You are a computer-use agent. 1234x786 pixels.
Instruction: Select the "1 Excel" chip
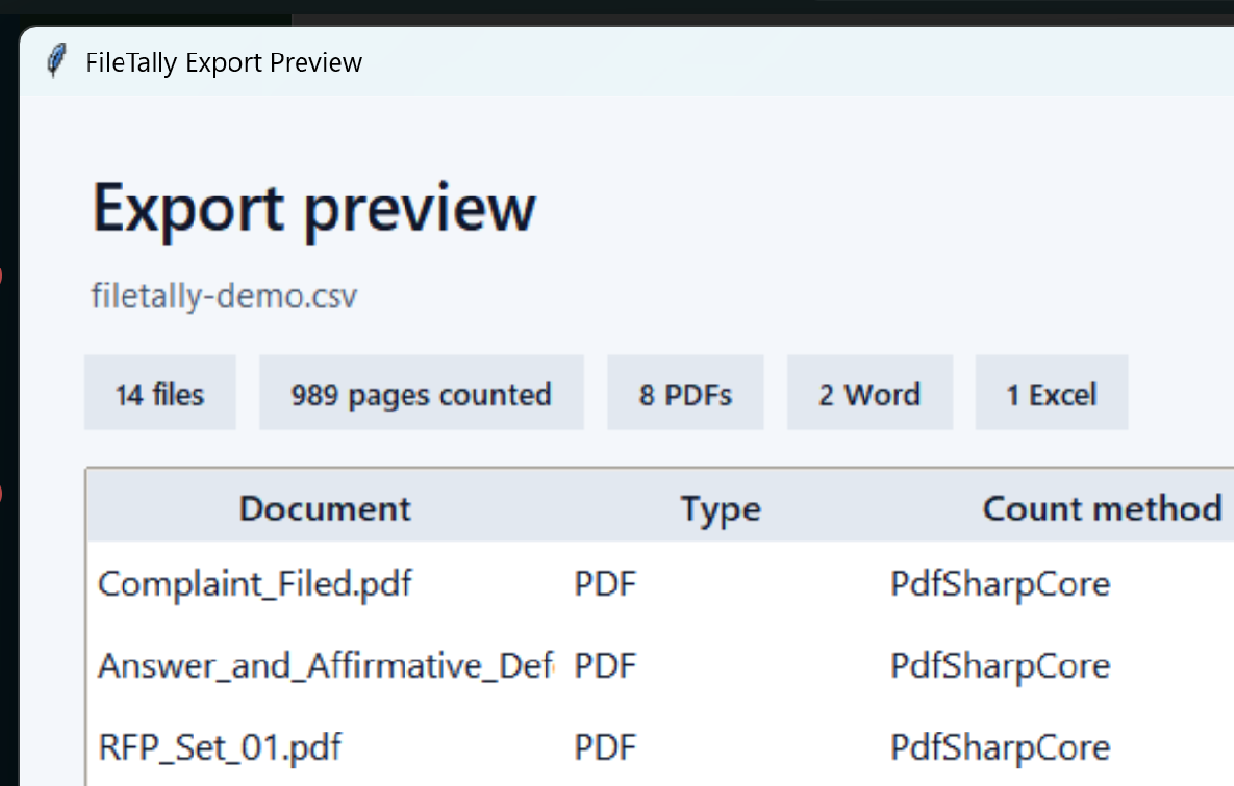point(1051,392)
